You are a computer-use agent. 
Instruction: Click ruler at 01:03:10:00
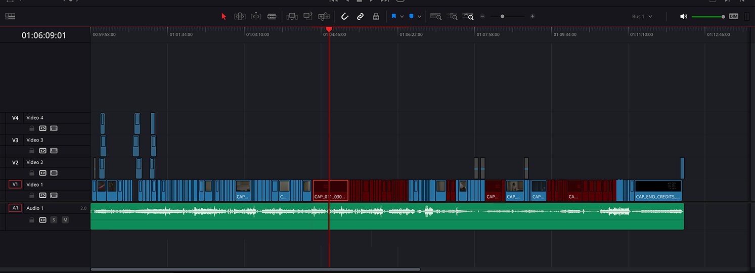[258, 35]
